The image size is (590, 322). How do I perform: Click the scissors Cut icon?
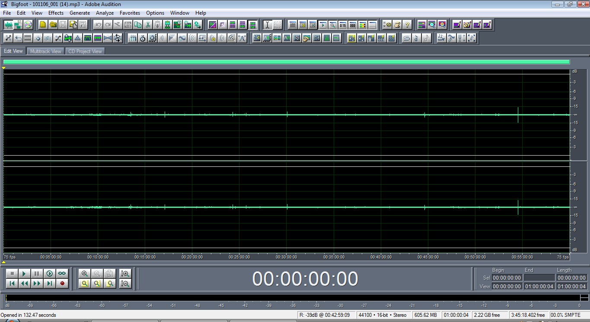[x=148, y=25]
